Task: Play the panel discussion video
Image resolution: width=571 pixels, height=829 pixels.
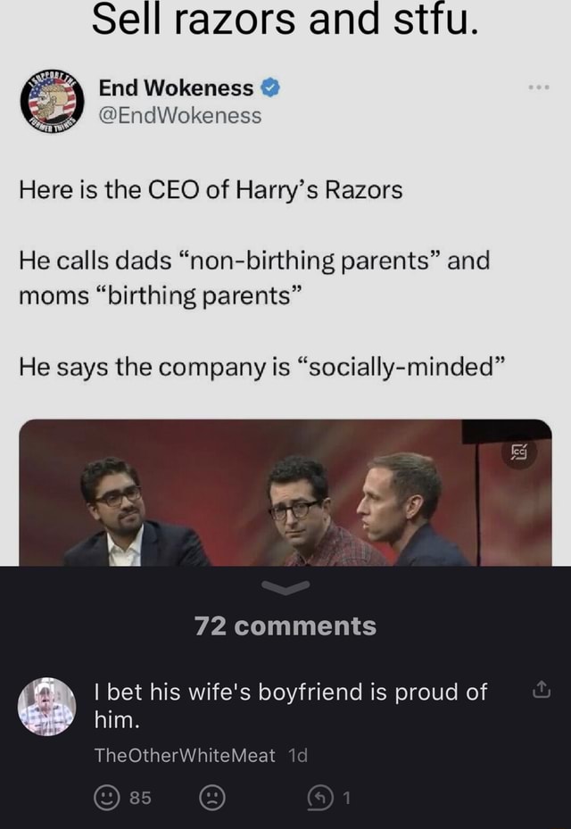Action: point(285,495)
